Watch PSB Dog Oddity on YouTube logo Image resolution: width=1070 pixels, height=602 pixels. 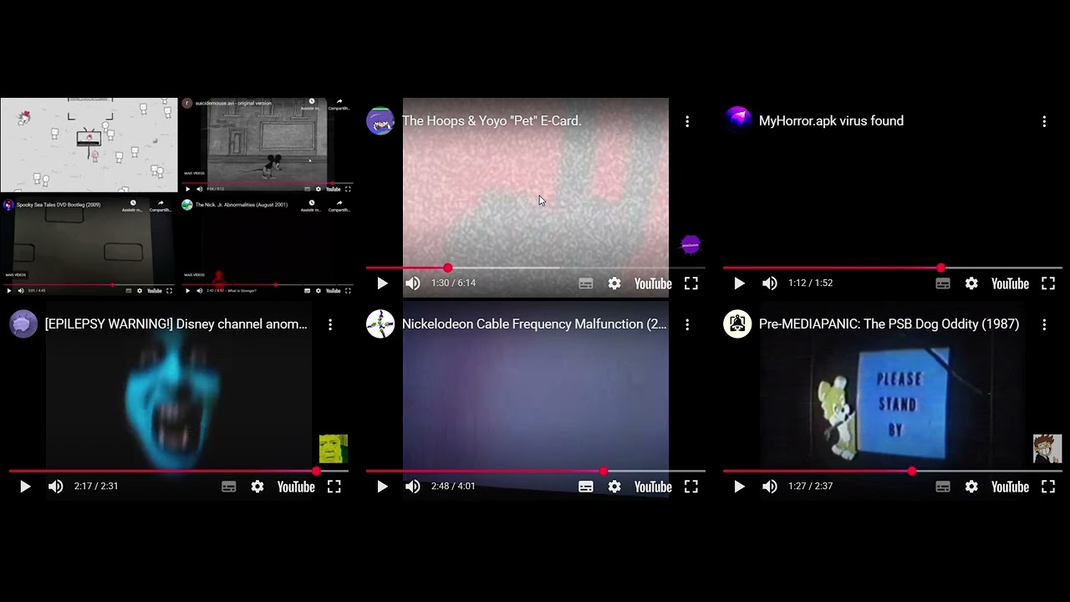coord(1010,487)
